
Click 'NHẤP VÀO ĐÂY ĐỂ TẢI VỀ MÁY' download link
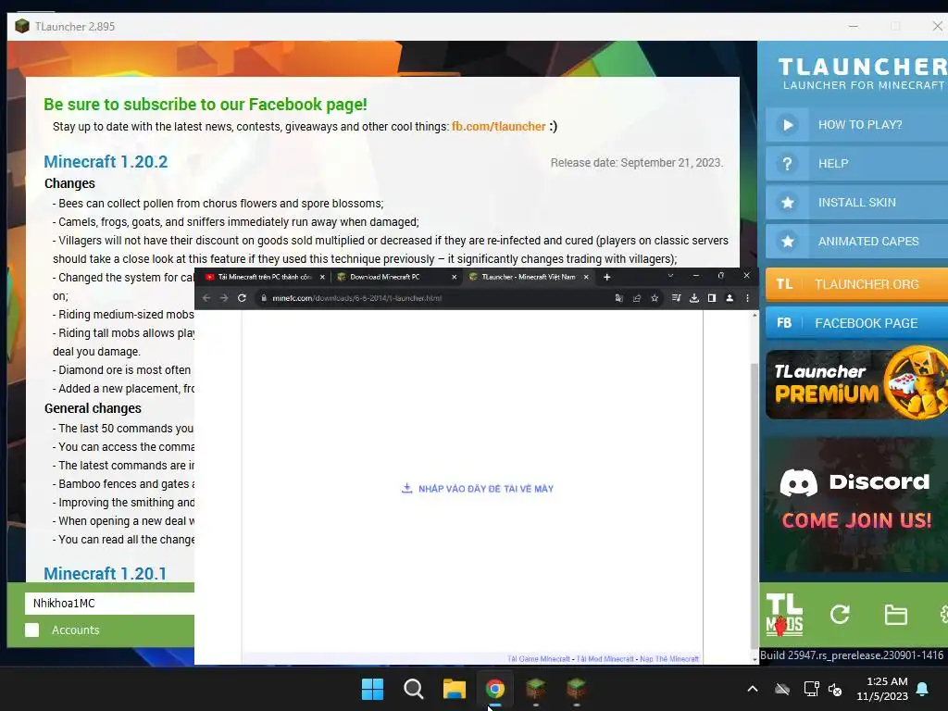tap(478, 489)
